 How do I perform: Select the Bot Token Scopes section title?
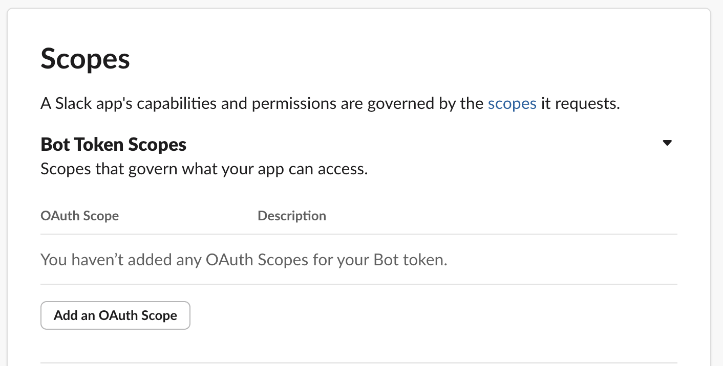click(113, 145)
